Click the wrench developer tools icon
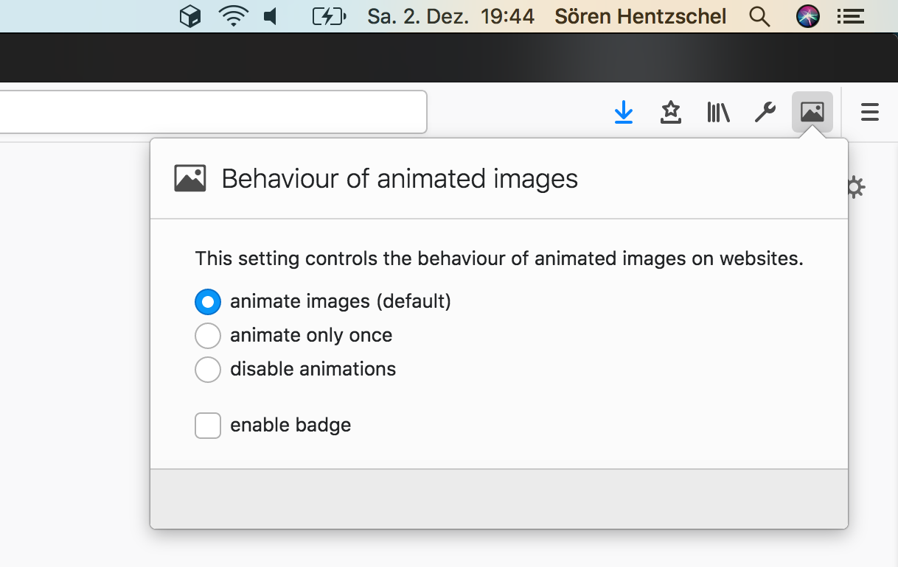Screen dimensions: 898x567 [765, 112]
